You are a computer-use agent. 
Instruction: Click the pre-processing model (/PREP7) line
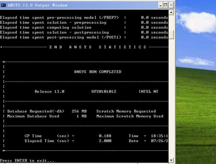pyautogui.click(x=84, y=18)
